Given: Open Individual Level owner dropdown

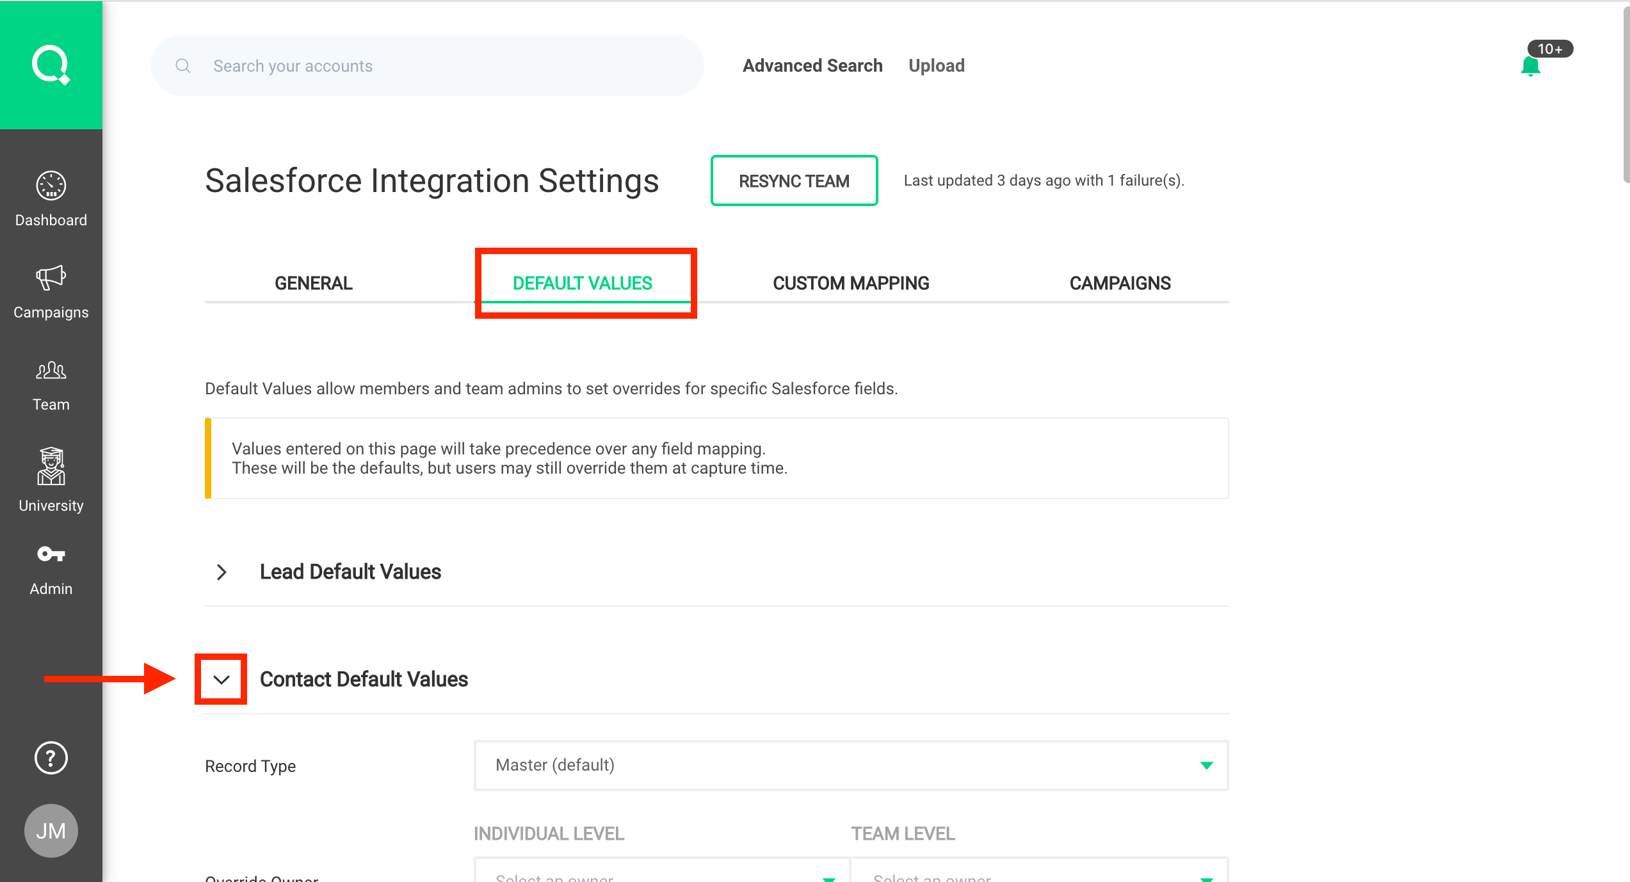Looking at the screenshot, I should click(x=661, y=874).
